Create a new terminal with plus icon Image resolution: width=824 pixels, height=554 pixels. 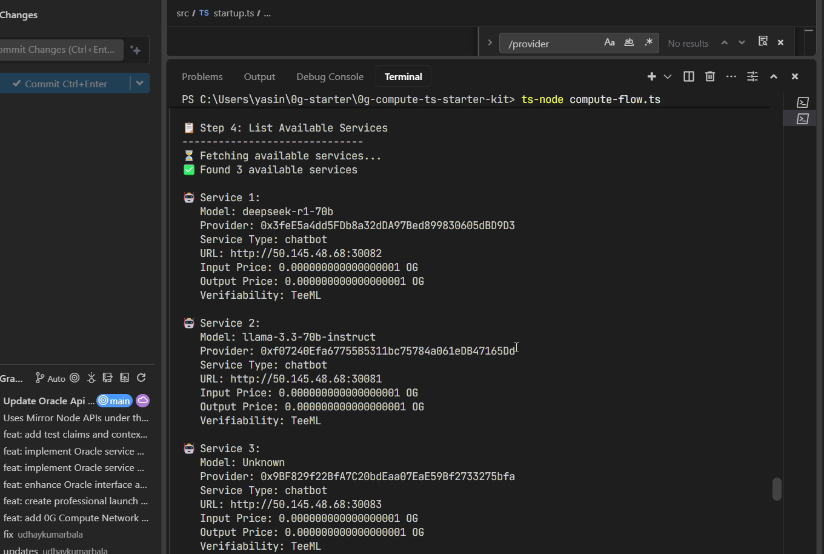(652, 76)
